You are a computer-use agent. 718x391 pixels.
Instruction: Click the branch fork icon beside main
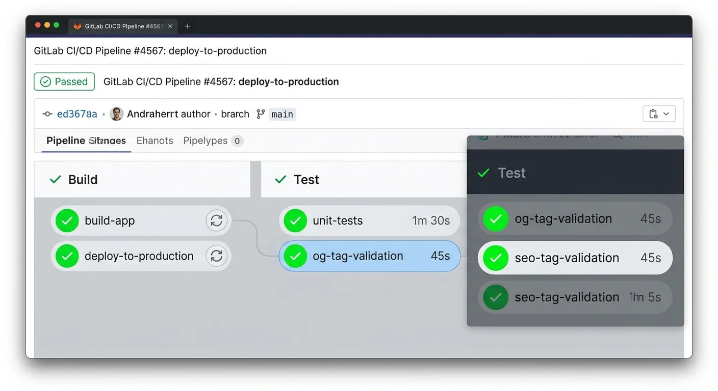(x=261, y=114)
